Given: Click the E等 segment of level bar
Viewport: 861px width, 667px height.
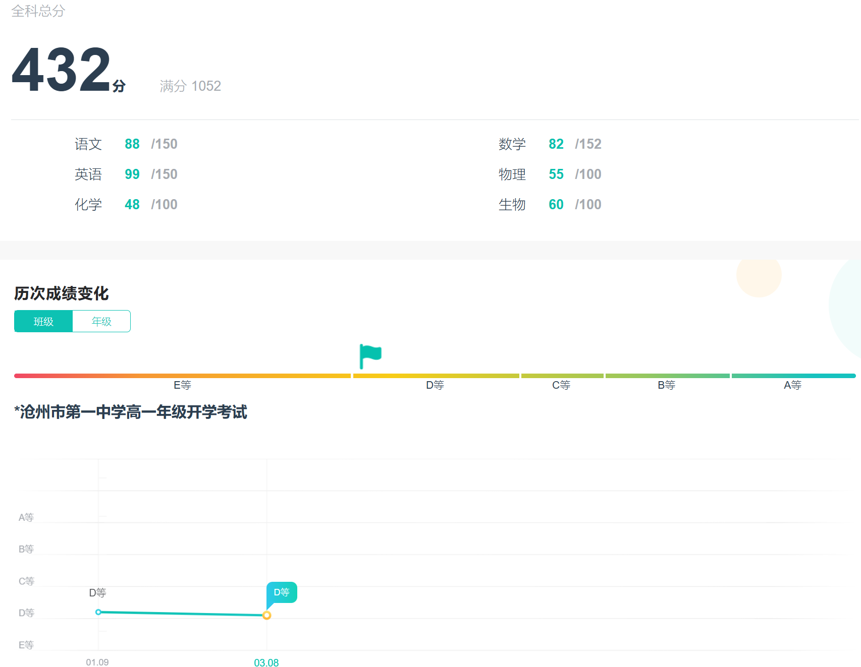Looking at the screenshot, I should [x=182, y=376].
